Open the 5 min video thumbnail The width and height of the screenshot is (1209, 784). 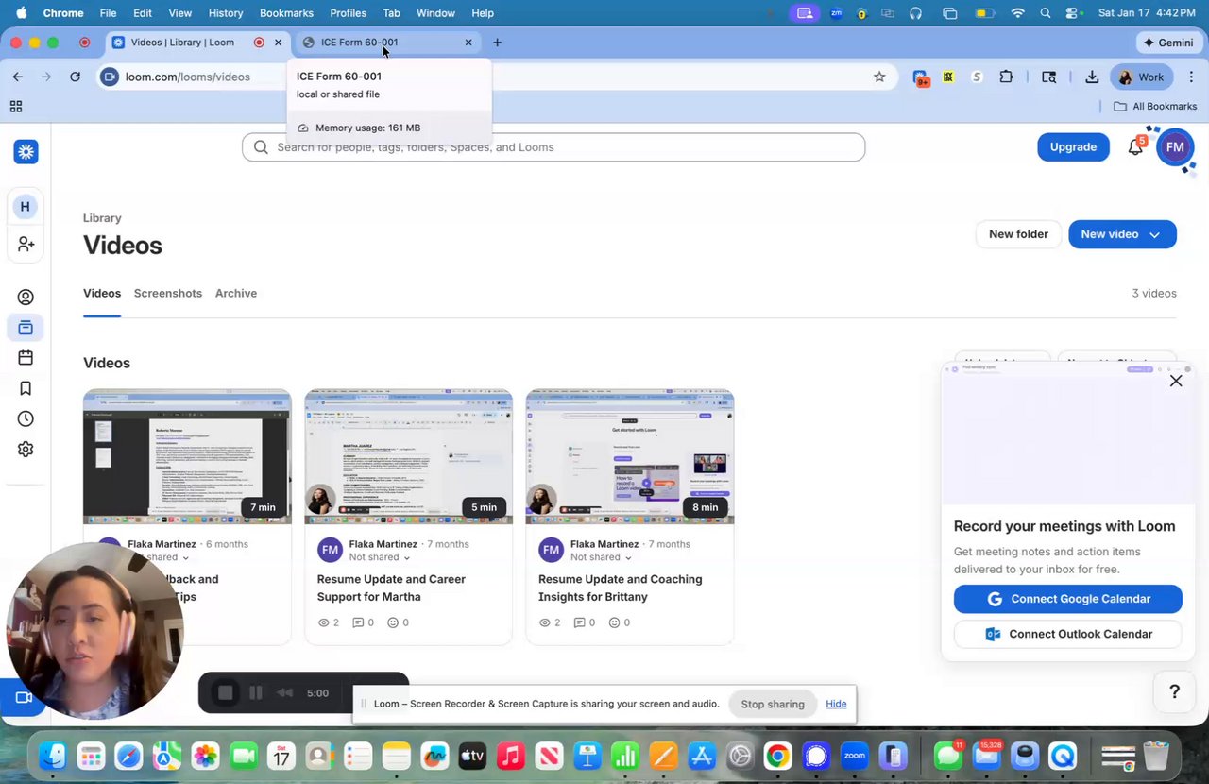(408, 456)
